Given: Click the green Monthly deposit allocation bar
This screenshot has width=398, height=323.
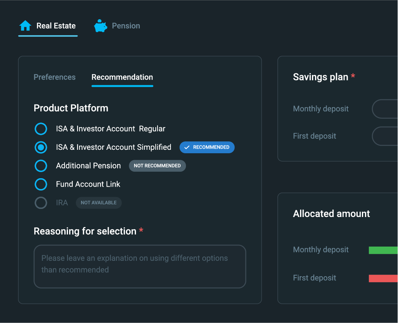Looking at the screenshot, I should (383, 250).
